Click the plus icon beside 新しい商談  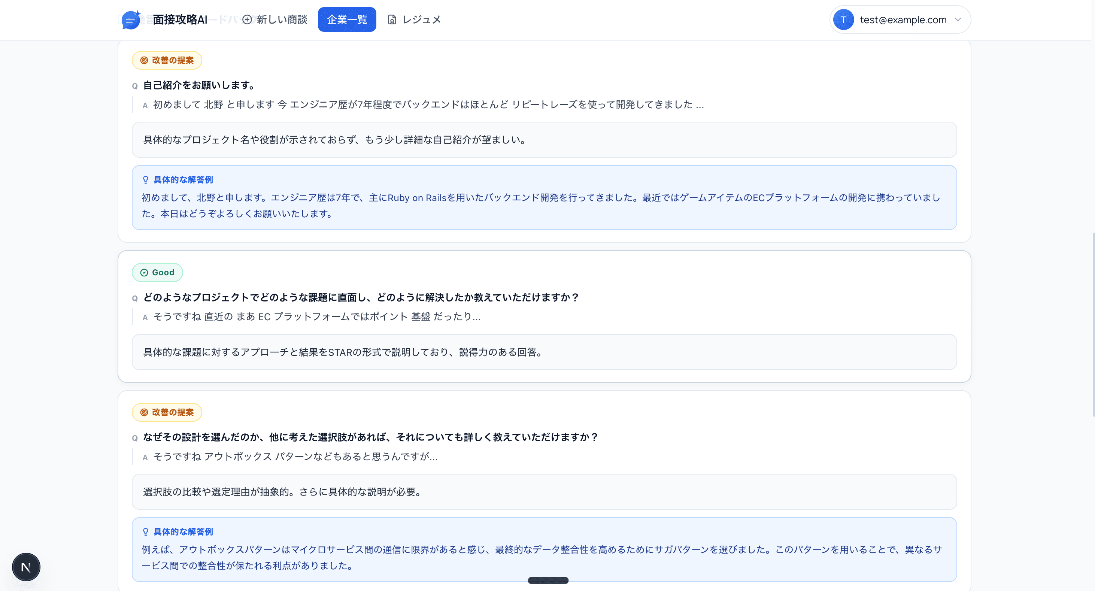247,19
